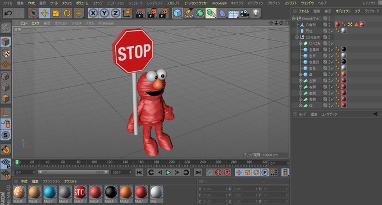Expand the 口へこみ object
Image resolution: width=382 pixels, height=205 pixels.
301,43
